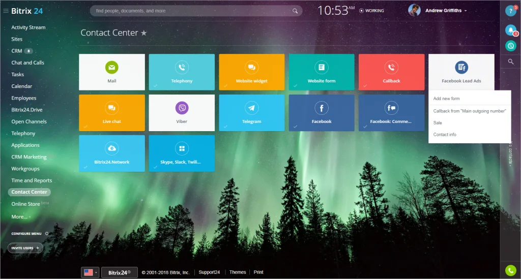This screenshot has height=279, width=521.
Task: Click the green phone call icon
Action: pyautogui.click(x=510, y=270)
